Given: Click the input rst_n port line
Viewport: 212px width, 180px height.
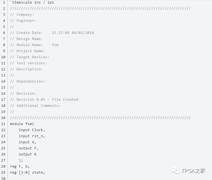Looking at the screenshot, I should pyautogui.click(x=32, y=136).
